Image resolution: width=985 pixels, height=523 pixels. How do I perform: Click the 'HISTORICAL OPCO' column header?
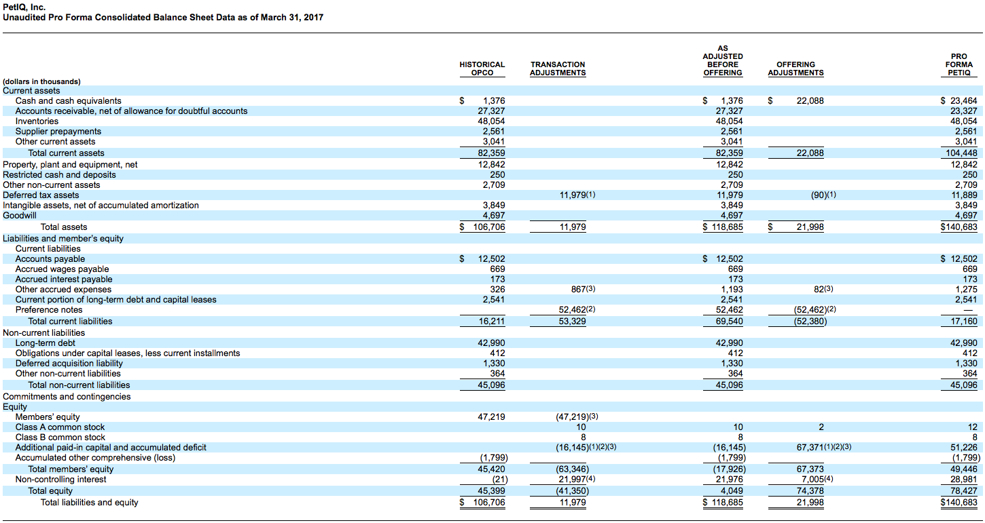tap(482, 69)
